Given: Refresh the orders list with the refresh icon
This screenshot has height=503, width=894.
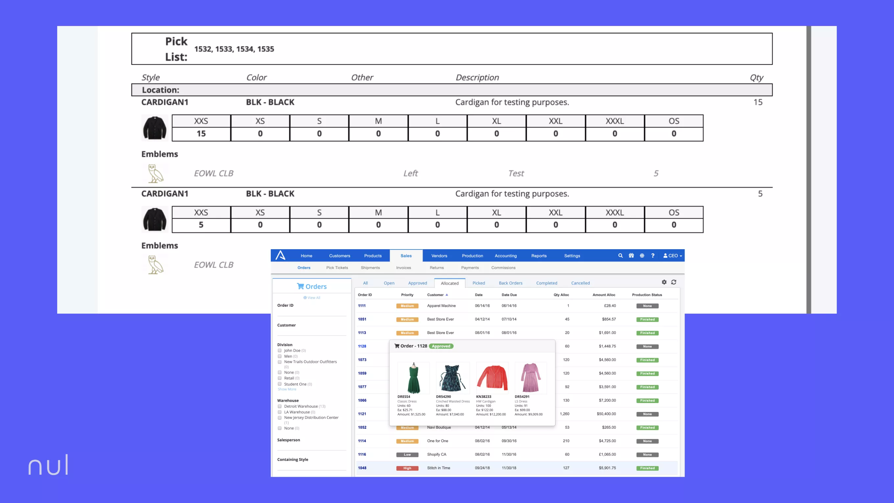Looking at the screenshot, I should (674, 282).
